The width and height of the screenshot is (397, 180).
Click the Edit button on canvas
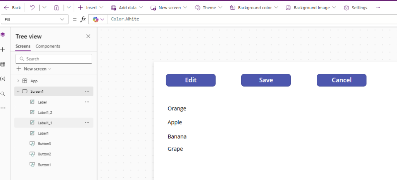click(x=191, y=80)
